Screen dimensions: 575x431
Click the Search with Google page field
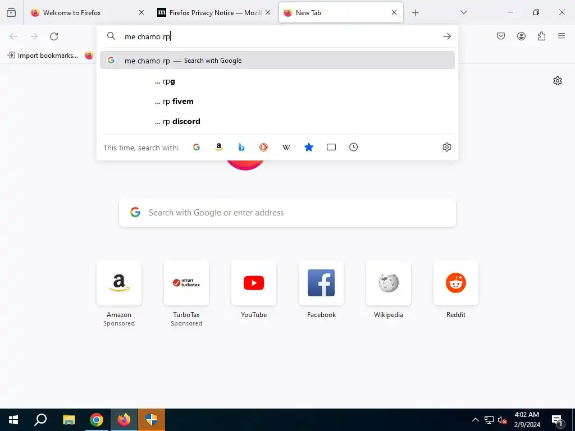pos(287,213)
